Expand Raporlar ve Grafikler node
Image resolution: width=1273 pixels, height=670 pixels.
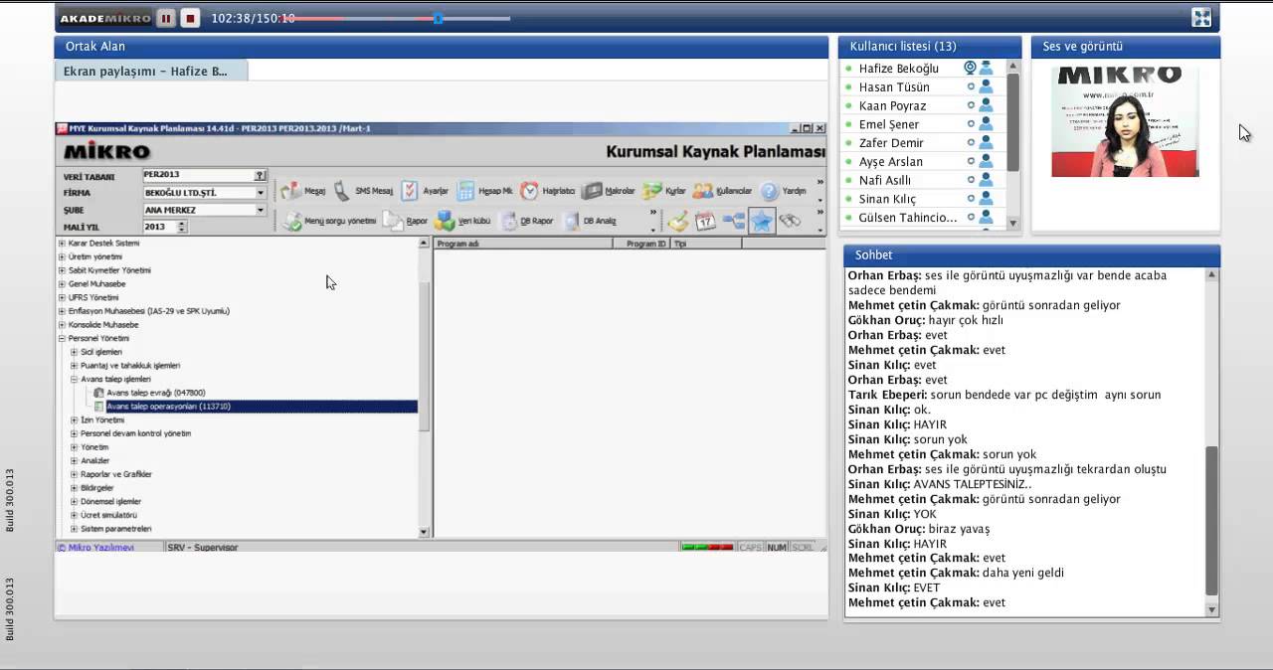(74, 474)
